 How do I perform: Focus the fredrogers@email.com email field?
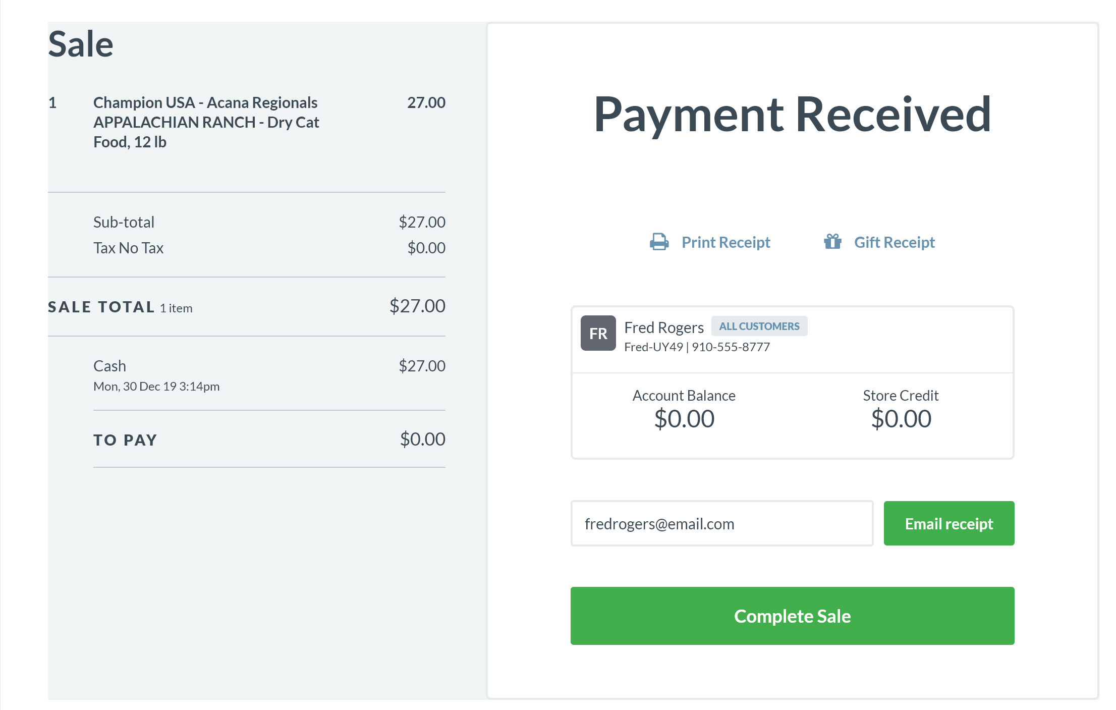coord(721,523)
